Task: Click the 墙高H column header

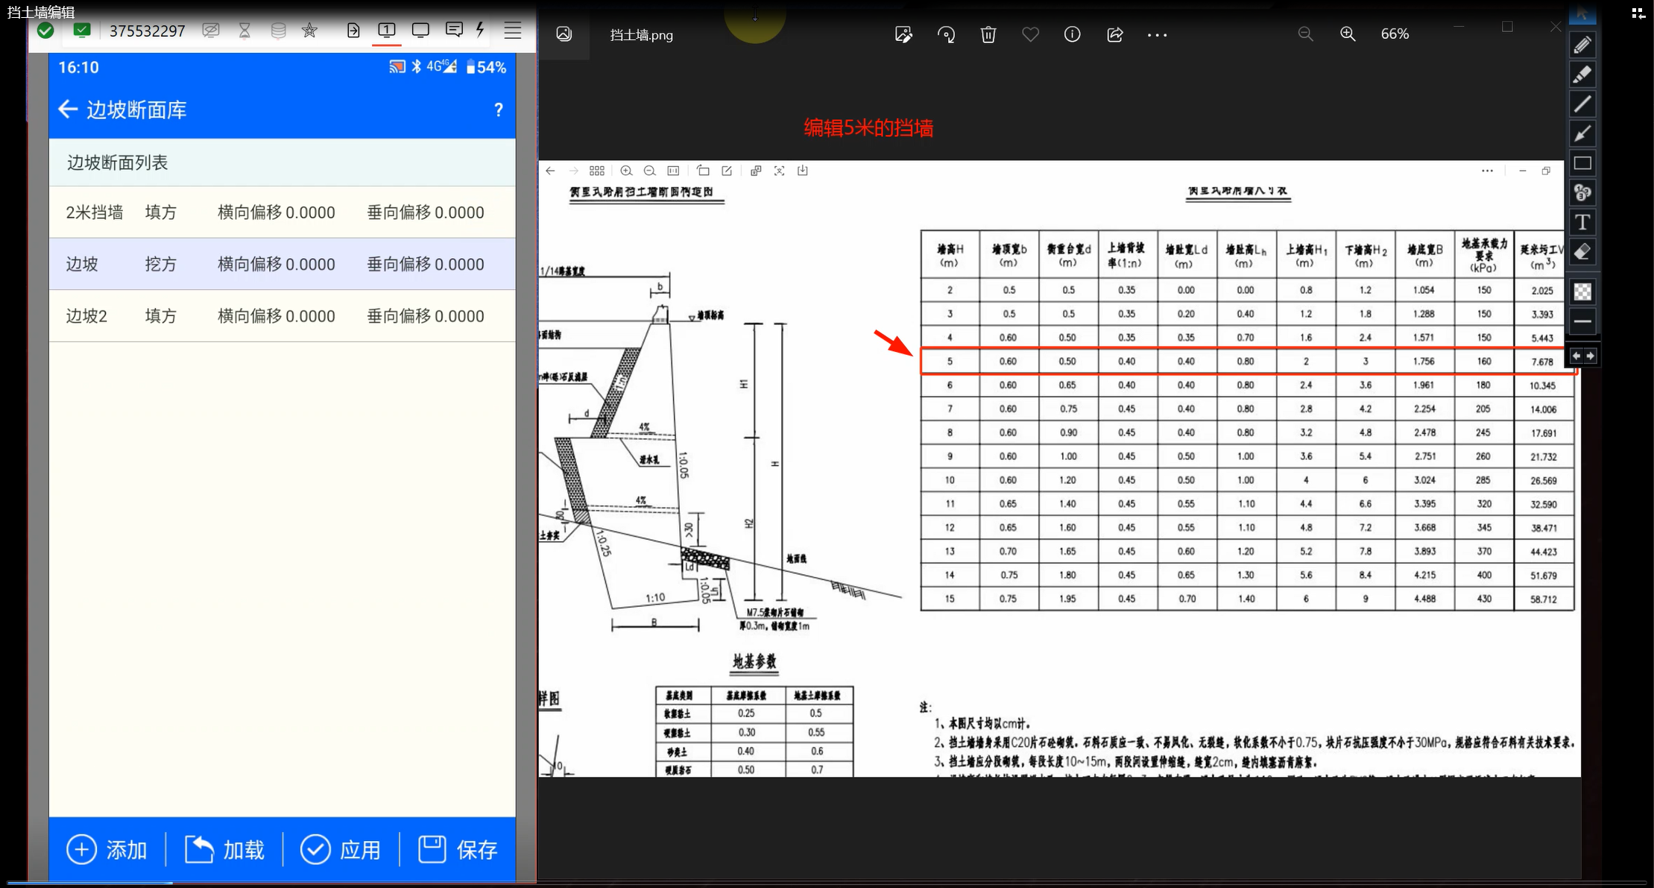Action: (950, 255)
